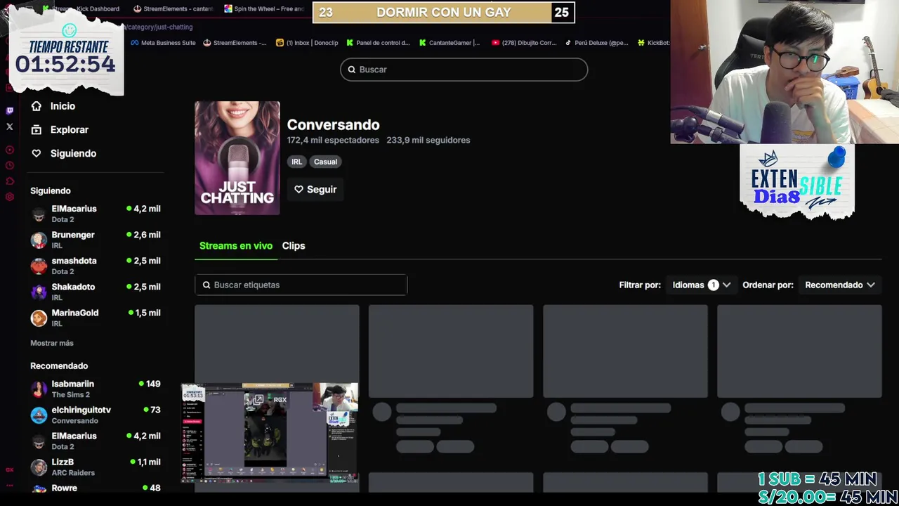The image size is (899, 506).
Task: Open the Meta Business Suite bookmark
Action: 163,43
